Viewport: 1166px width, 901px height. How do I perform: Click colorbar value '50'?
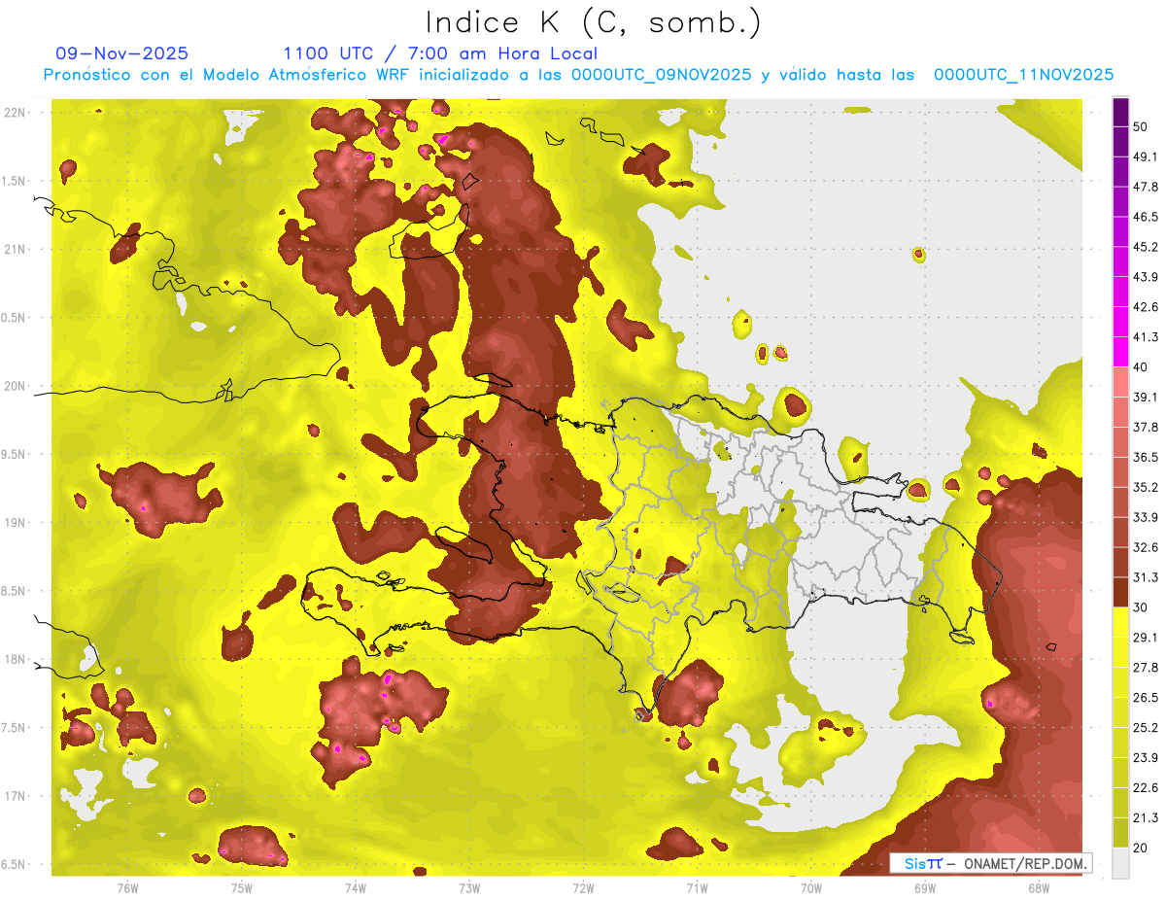[x=1141, y=126]
